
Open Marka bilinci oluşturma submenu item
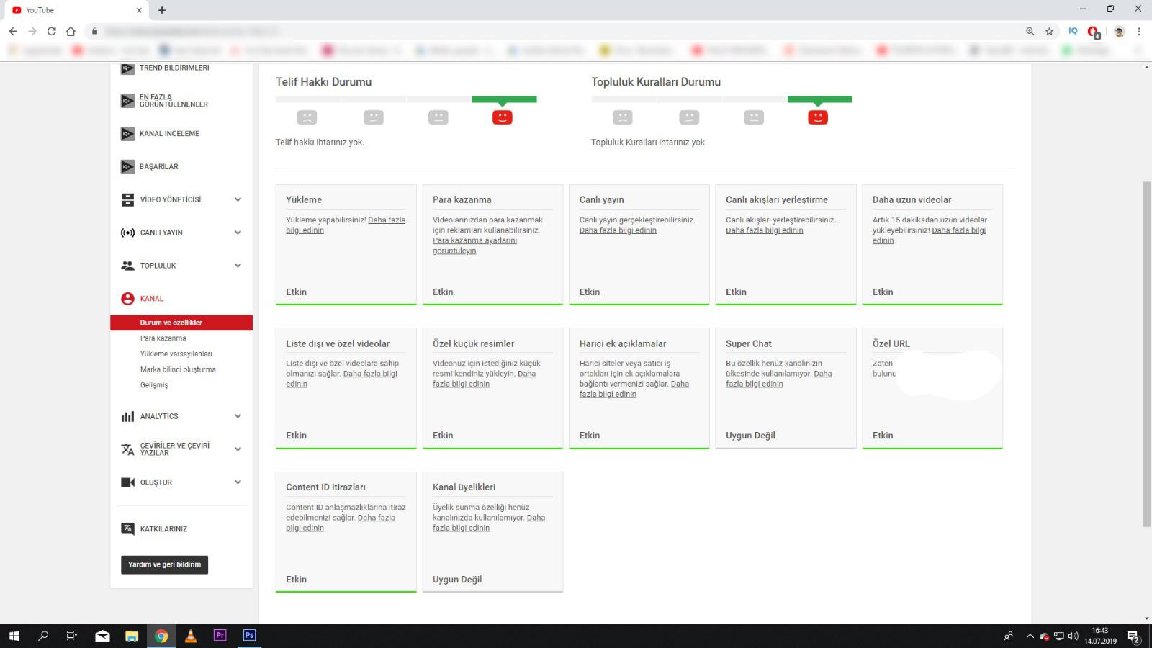pos(178,369)
